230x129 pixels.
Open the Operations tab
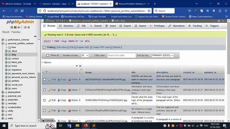[176, 26]
